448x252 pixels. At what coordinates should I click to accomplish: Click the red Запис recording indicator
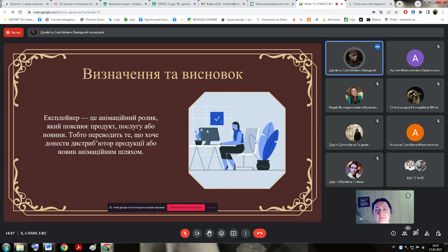click(14, 33)
